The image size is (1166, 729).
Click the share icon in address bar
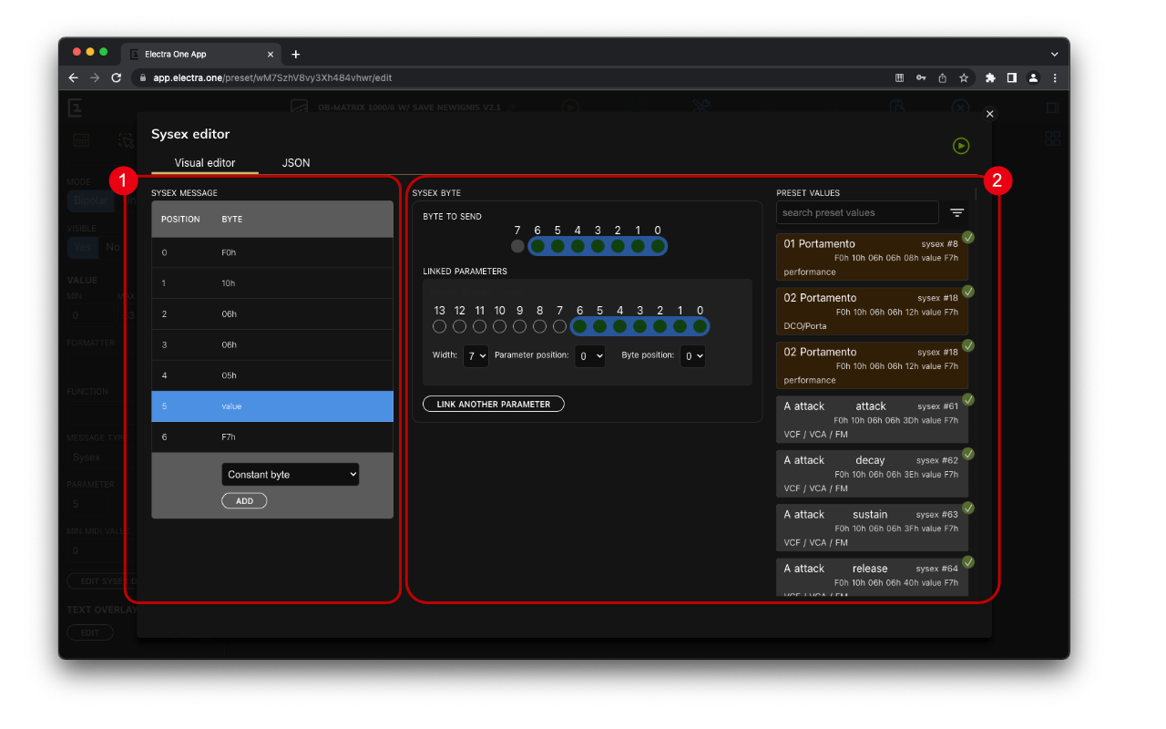coord(943,78)
